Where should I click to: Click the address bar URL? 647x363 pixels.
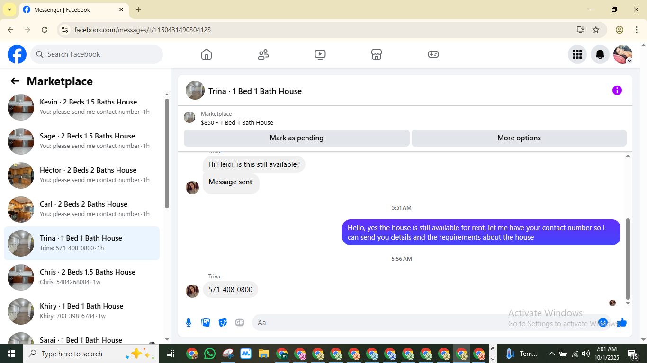(143, 30)
